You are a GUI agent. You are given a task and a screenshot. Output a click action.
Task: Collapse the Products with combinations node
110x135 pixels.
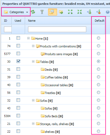[33, 46]
